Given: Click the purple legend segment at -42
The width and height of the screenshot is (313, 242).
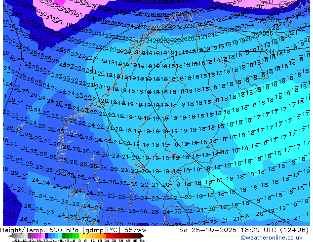Looking at the screenshot, I should [x=29, y=236].
